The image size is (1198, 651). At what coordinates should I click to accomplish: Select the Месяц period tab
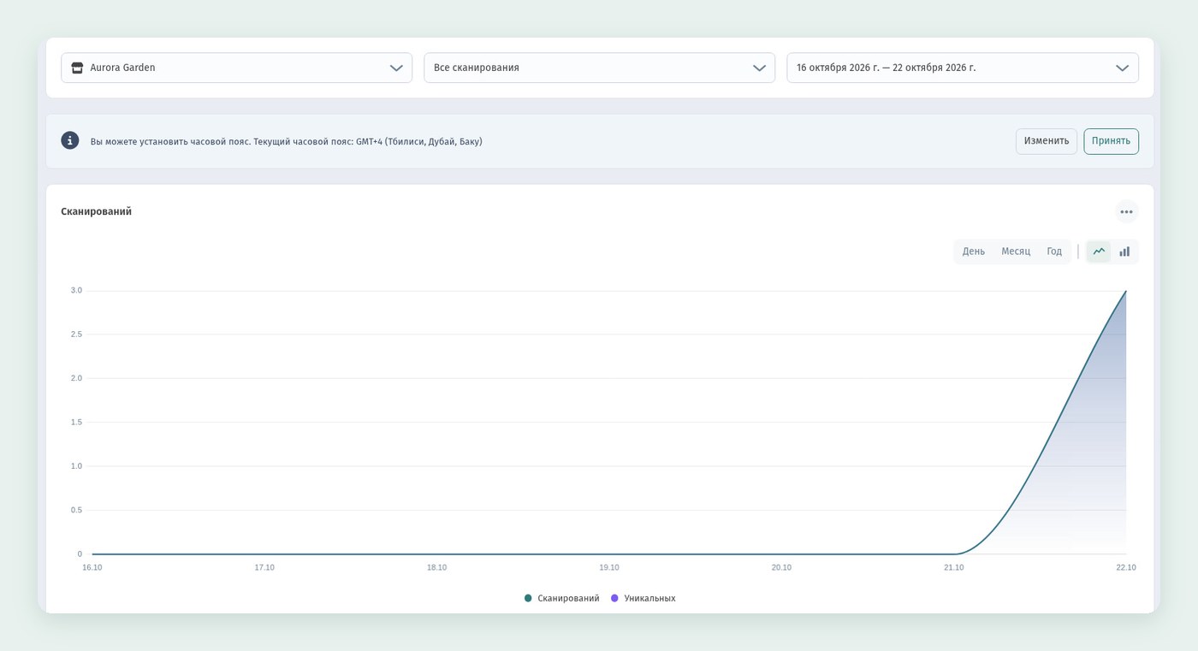[1016, 252]
